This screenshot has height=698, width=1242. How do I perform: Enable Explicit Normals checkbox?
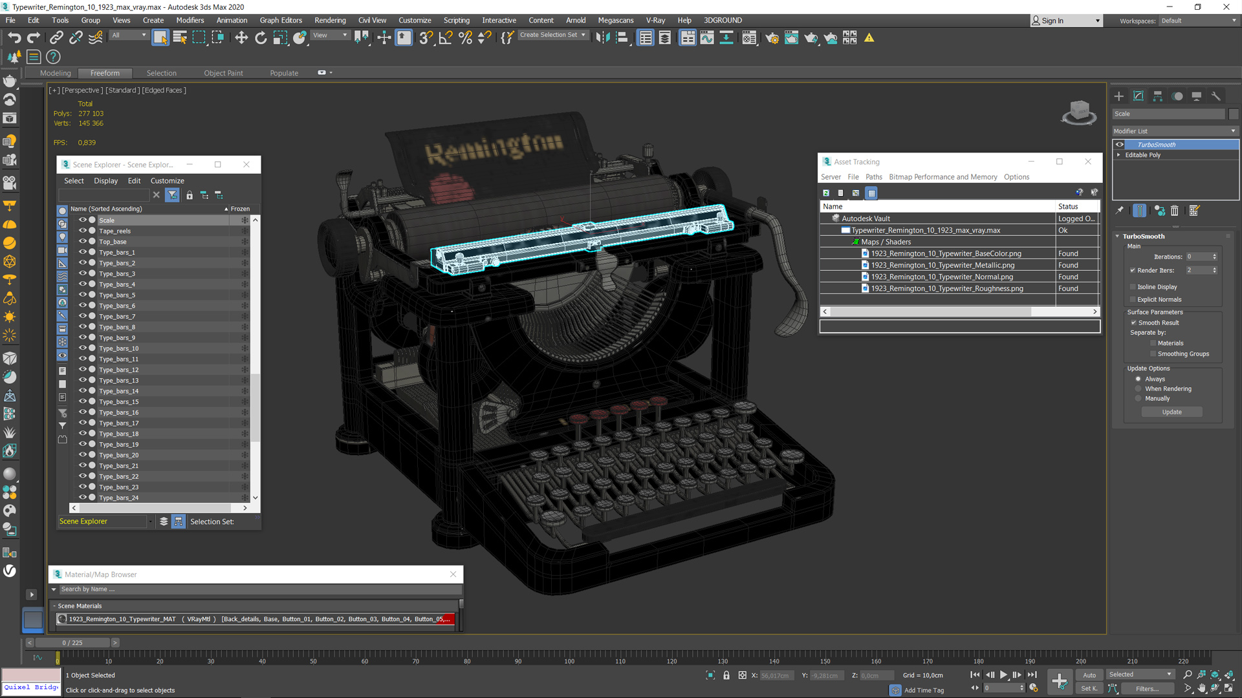[x=1133, y=299]
